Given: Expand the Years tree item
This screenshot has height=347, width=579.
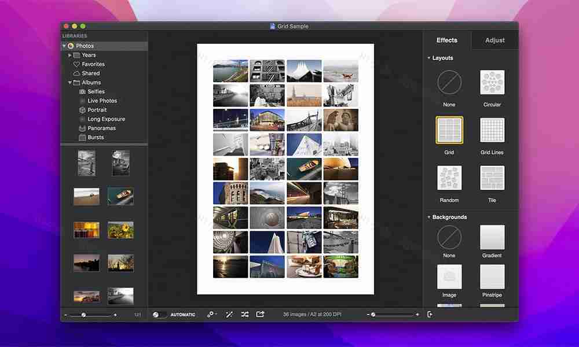Looking at the screenshot, I should (69, 54).
